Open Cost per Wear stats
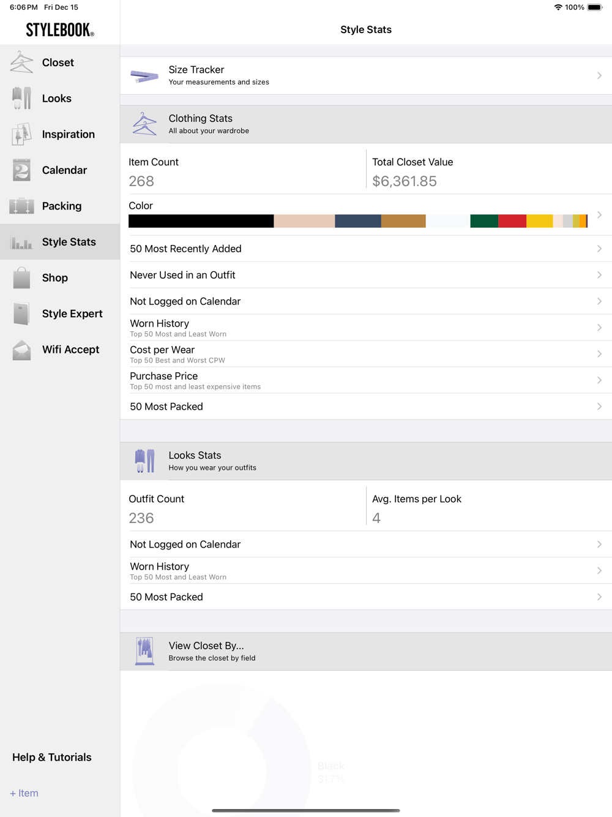 [366, 354]
